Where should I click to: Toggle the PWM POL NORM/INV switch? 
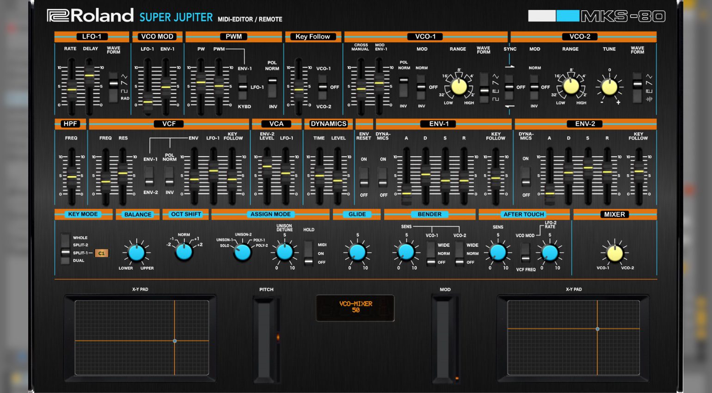click(x=272, y=87)
